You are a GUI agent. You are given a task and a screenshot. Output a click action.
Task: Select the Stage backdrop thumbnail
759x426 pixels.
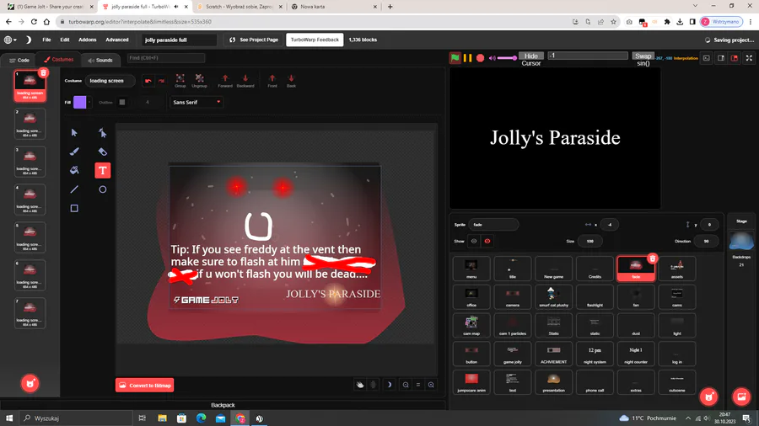pos(741,242)
